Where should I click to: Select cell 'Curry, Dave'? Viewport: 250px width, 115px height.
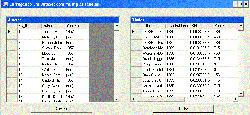click(53, 86)
